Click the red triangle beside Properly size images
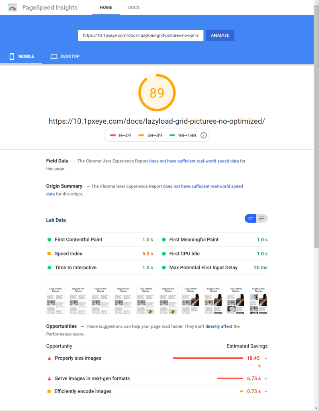The height and width of the screenshot is (411, 319). click(49, 358)
